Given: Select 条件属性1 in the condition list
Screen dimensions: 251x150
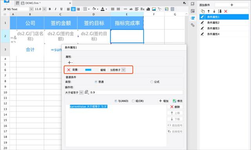Looking at the screenshot, I should (224, 17).
